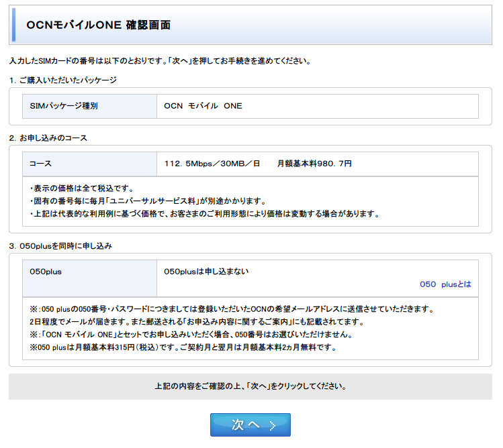Click the blue accent bar in the header

click(x=13, y=25)
